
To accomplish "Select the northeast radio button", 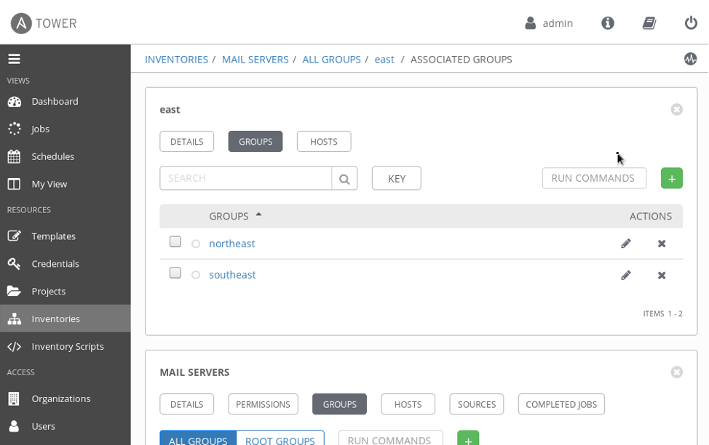I will tap(195, 244).
